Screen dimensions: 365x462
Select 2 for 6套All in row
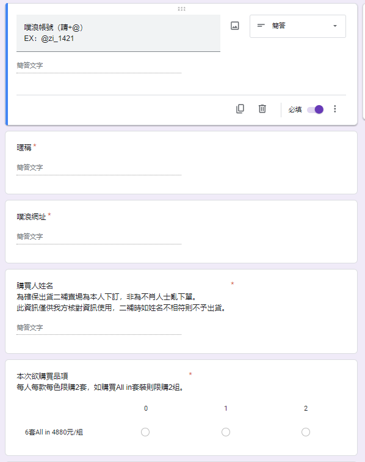pos(306,432)
